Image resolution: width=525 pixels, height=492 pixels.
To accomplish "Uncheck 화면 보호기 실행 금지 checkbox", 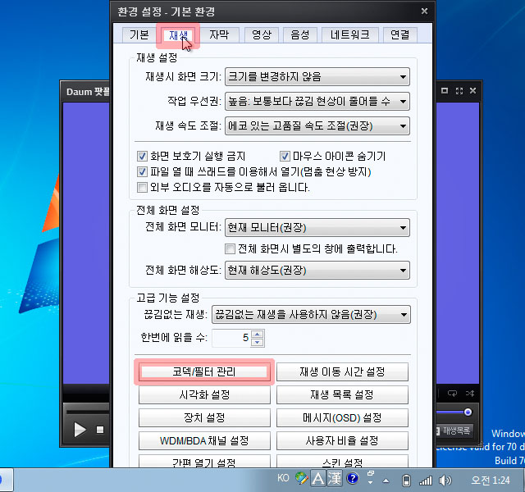I will 143,156.
